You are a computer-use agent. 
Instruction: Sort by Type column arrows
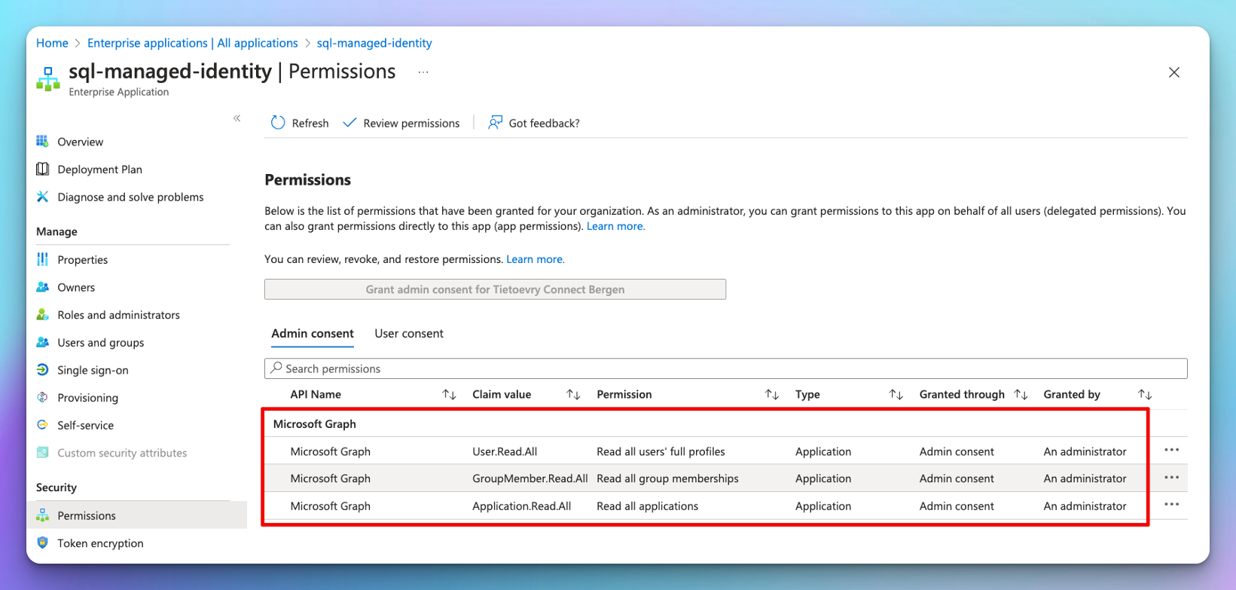(x=896, y=394)
